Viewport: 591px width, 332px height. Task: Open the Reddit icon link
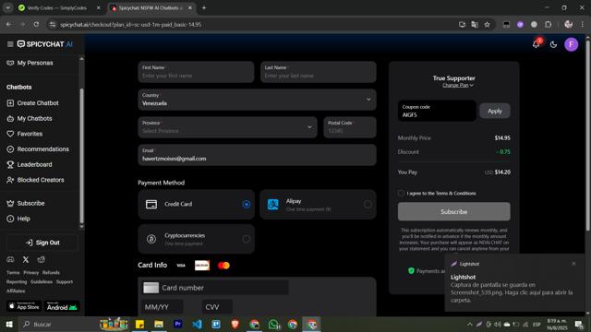(x=41, y=260)
